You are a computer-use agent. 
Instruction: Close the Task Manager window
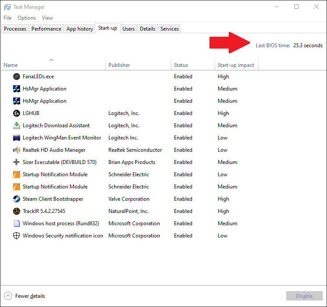click(x=317, y=7)
